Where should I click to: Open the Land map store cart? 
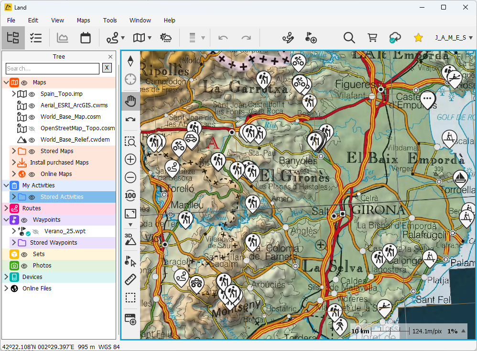pyautogui.click(x=372, y=38)
